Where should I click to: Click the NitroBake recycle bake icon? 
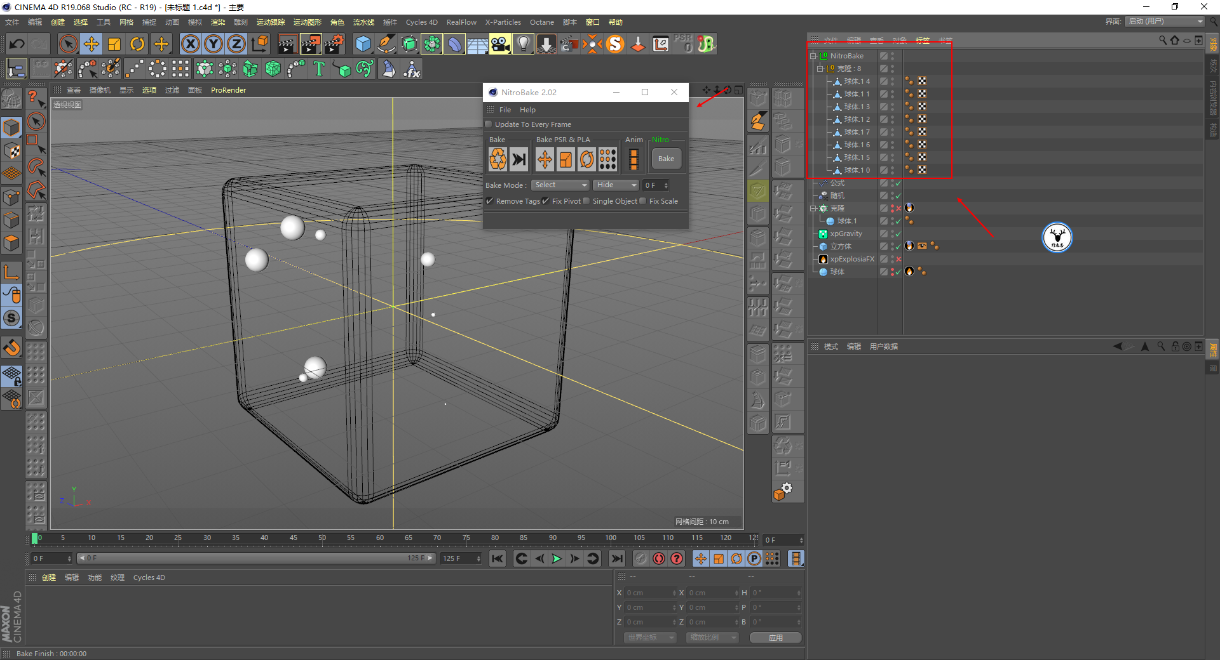pyautogui.click(x=498, y=159)
